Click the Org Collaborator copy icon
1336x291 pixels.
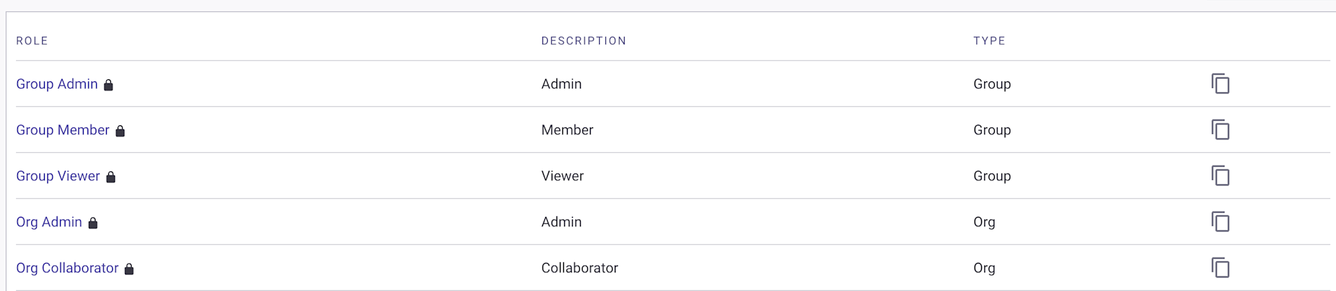click(x=1220, y=268)
